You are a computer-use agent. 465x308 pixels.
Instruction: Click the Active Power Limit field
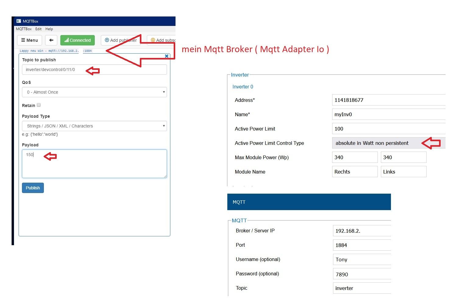coord(389,129)
